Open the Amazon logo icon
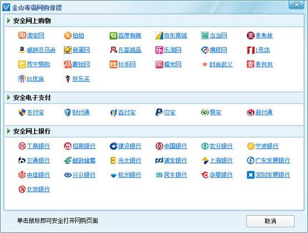 [22, 50]
